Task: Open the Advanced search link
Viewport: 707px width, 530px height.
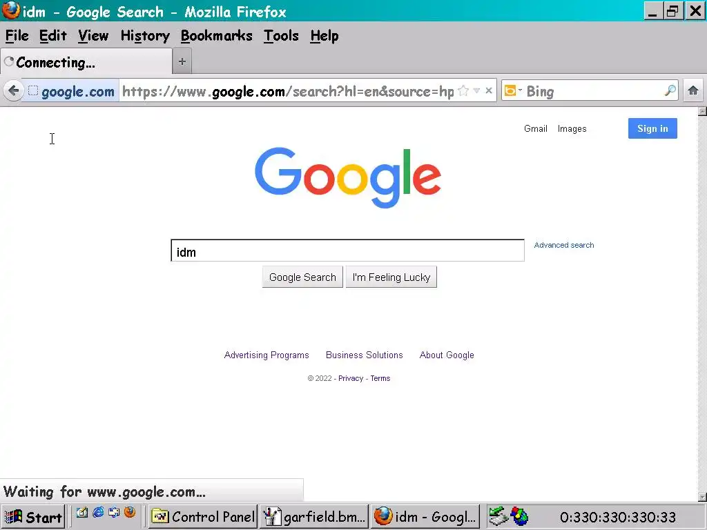Action: click(x=563, y=245)
